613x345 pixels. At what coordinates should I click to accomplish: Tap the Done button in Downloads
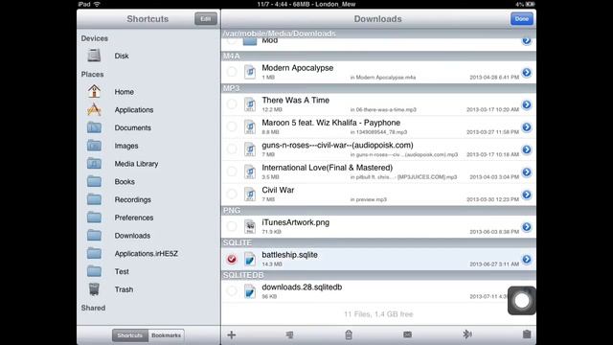coord(521,19)
